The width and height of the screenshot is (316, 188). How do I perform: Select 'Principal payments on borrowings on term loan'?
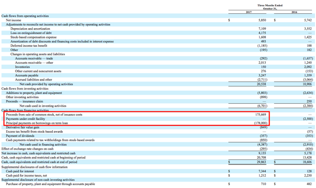pyautogui.click(x=37, y=123)
